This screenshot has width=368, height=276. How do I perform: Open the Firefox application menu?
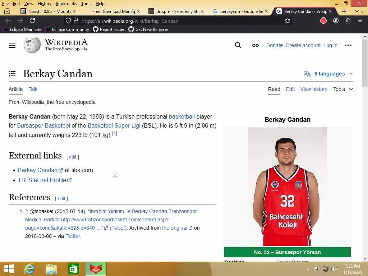tap(360, 20)
